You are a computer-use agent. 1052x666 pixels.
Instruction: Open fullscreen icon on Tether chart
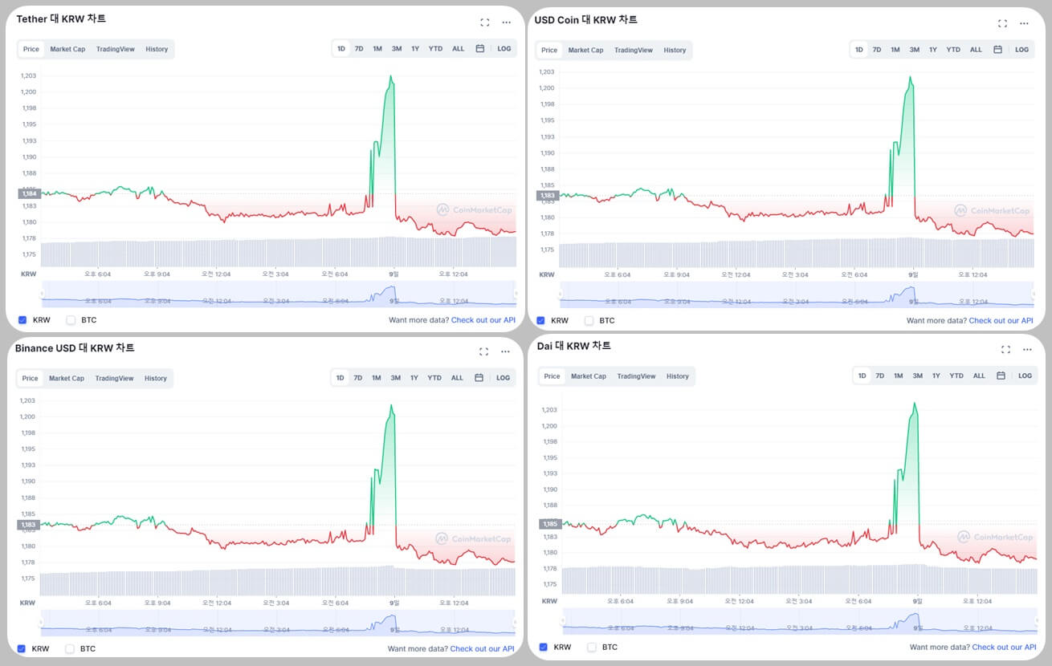click(485, 22)
